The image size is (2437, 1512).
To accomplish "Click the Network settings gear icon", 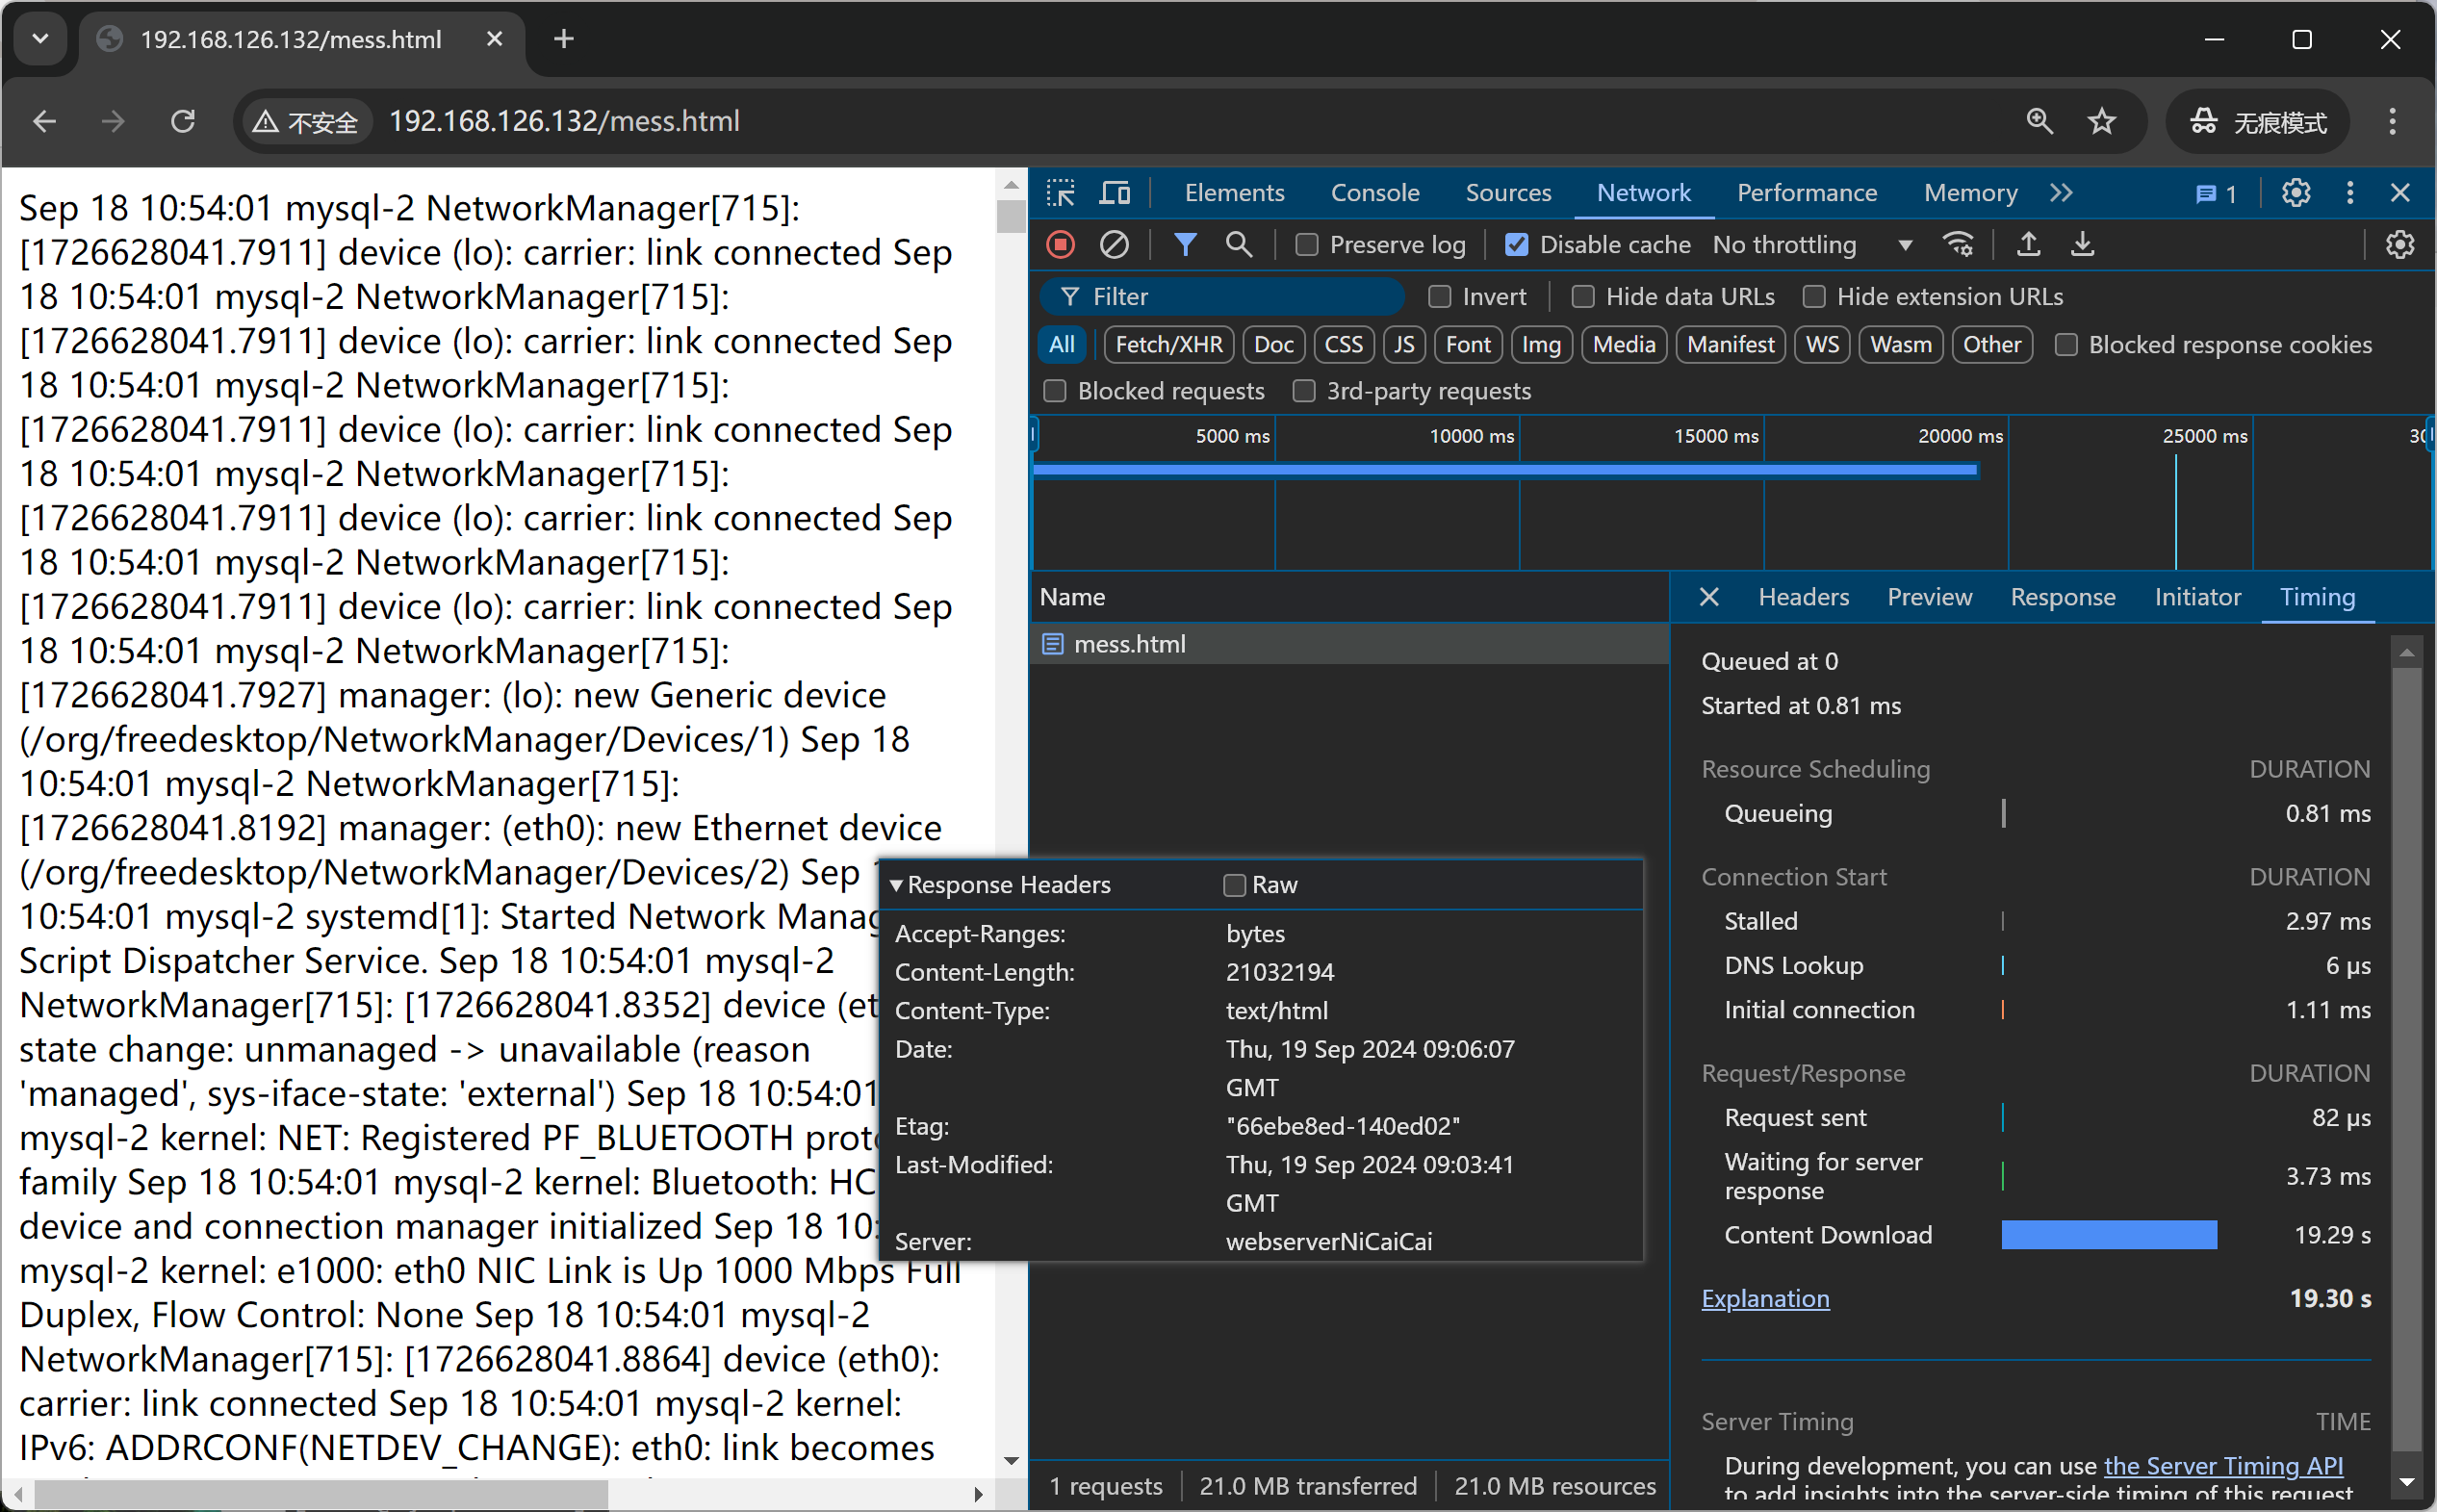I will 2400,245.
